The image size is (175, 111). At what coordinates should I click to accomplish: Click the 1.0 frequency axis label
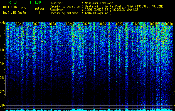click(3, 50)
